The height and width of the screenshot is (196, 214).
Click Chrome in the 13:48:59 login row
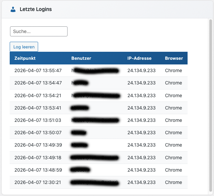pos(174,170)
